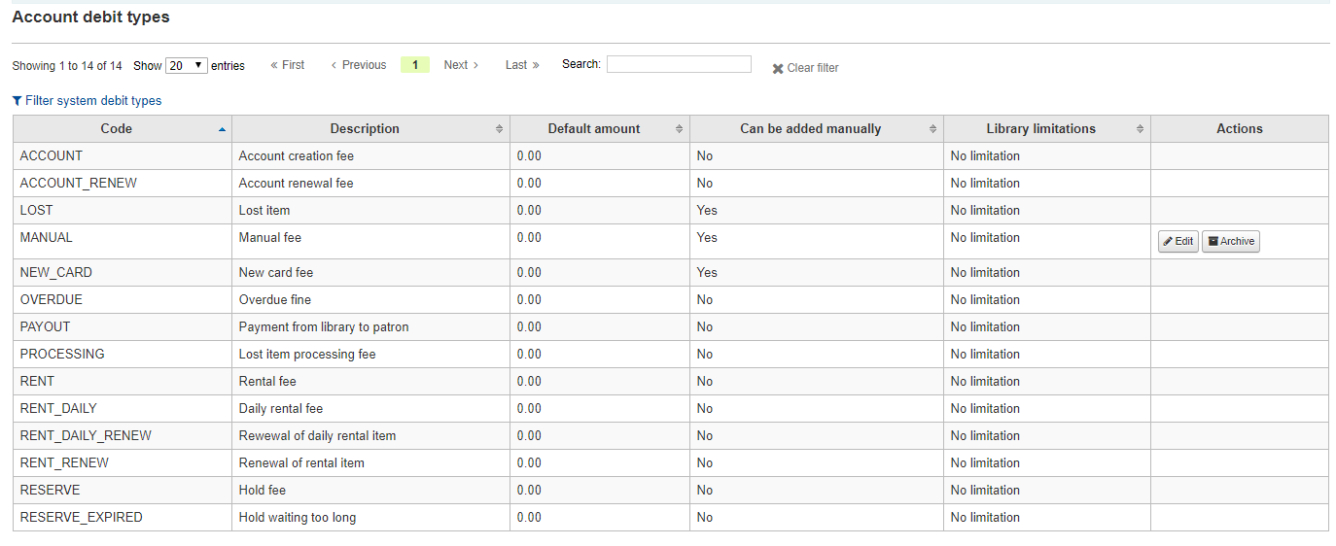Click the Filter system debit types link
The height and width of the screenshot is (546, 1336).
[87, 101]
